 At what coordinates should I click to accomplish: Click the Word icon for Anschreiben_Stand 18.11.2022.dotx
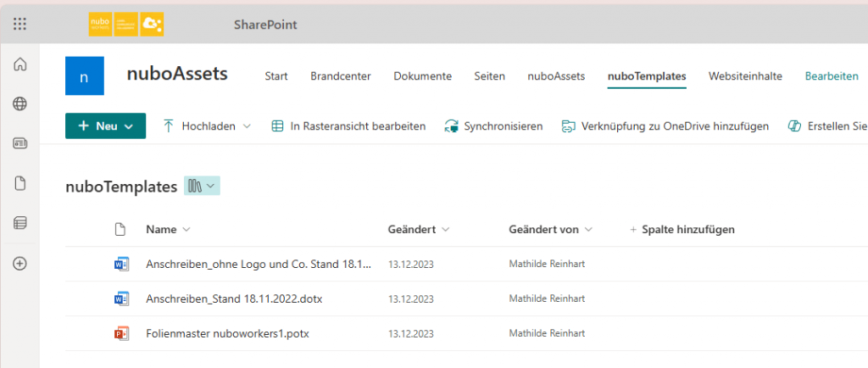coord(120,298)
